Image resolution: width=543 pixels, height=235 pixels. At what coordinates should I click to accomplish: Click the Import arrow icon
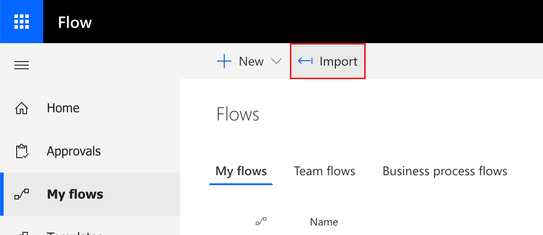point(305,61)
